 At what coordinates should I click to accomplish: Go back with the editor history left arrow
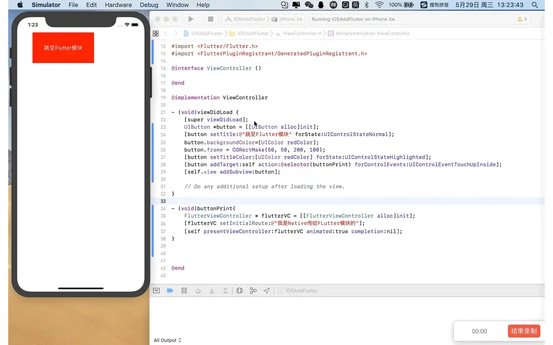click(166, 33)
